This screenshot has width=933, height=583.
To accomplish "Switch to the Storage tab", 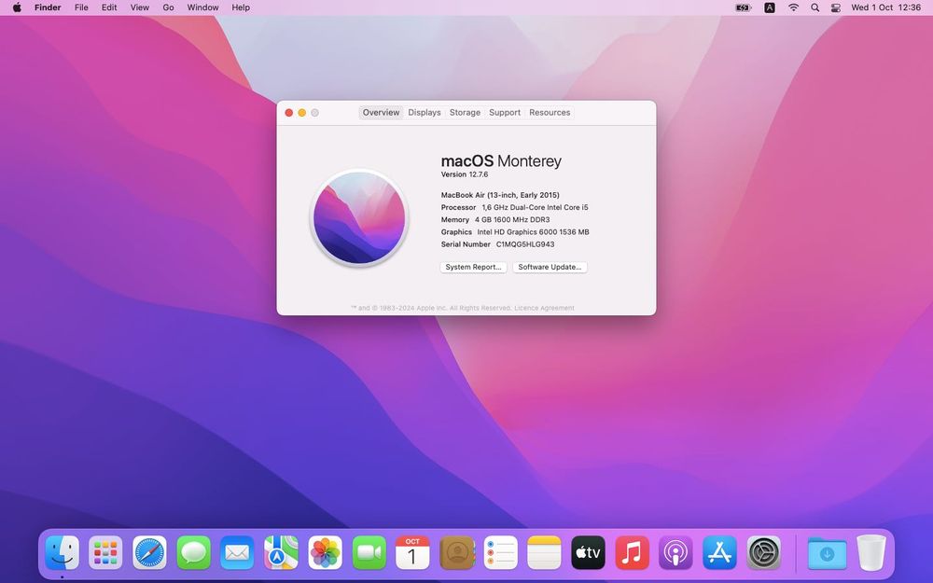I will [465, 113].
